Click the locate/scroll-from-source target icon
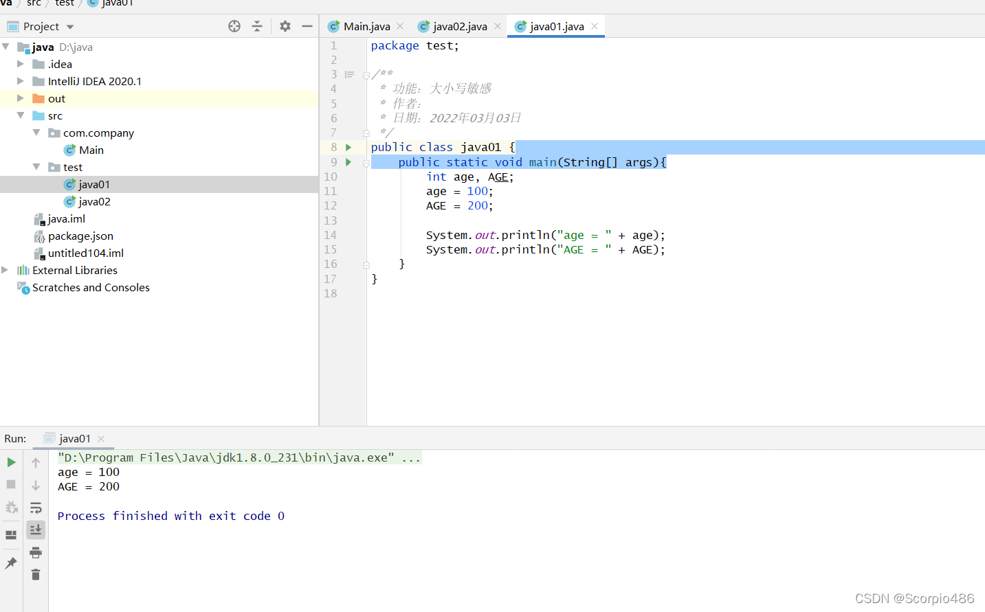Screen dimensions: 985x612 point(234,26)
